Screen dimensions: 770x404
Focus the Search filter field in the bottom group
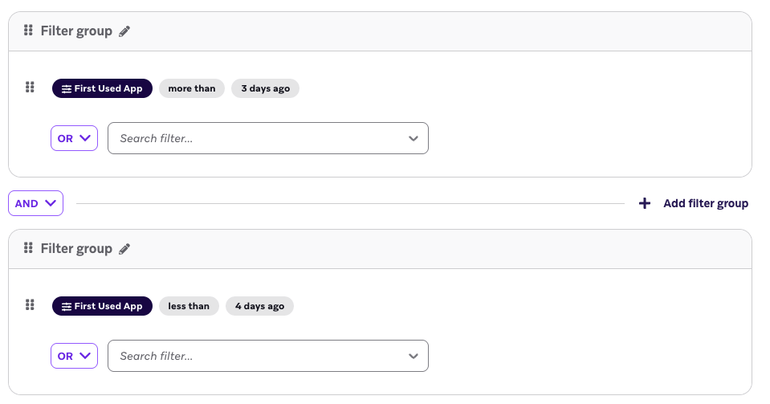click(x=257, y=356)
